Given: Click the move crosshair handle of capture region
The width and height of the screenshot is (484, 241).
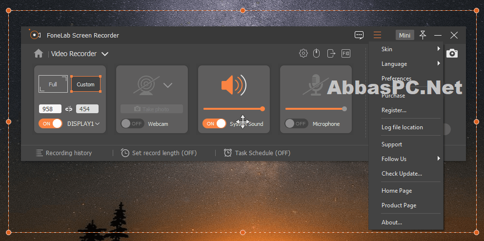Looking at the screenshot, I should pyautogui.click(x=242, y=121).
